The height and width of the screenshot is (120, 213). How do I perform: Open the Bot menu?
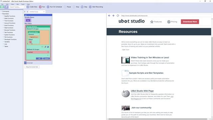[18, 4]
